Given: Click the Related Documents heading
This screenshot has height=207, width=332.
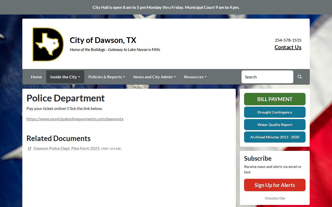Looking at the screenshot, I should click(x=59, y=138).
